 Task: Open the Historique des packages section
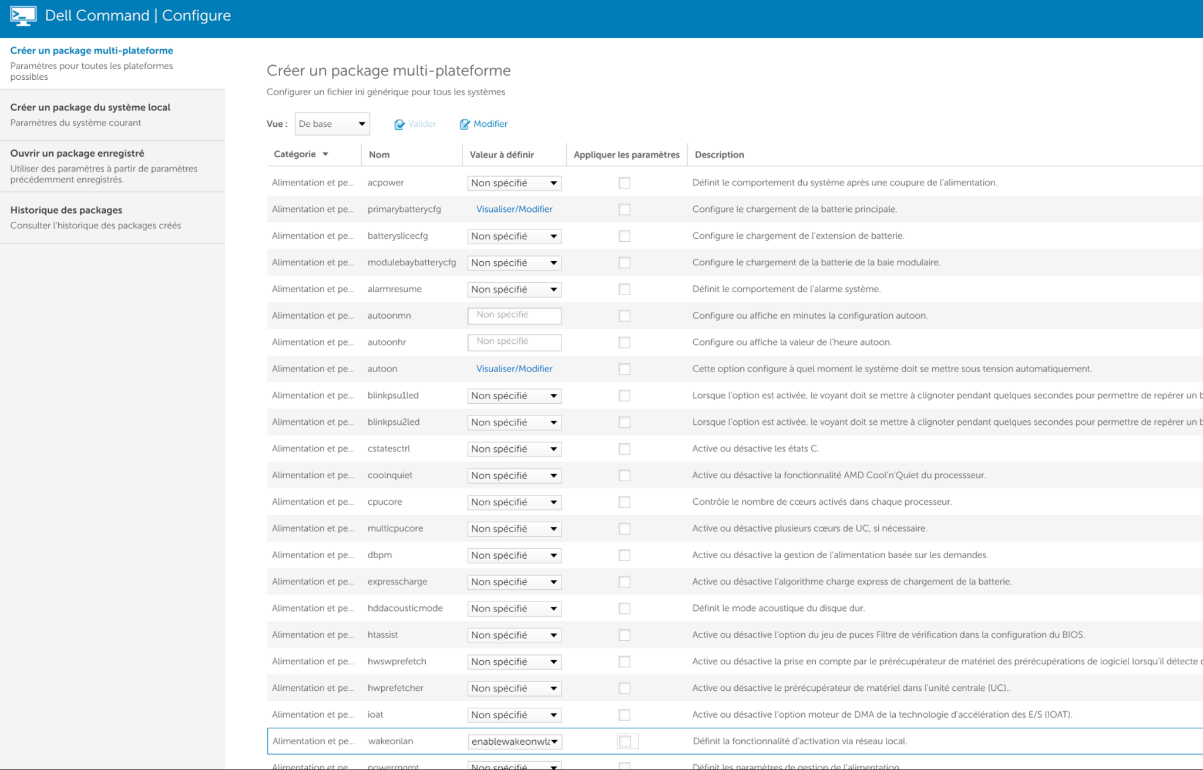pos(66,210)
